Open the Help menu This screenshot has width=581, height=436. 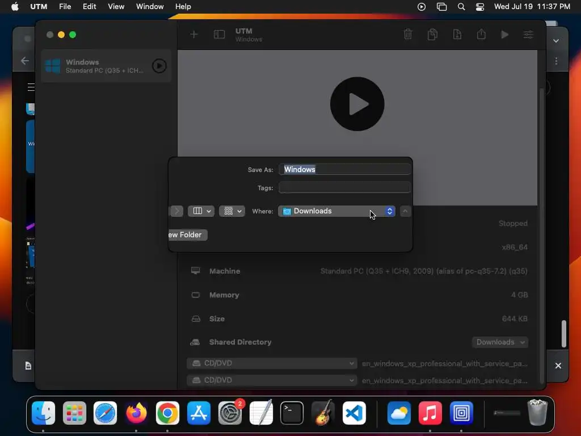(183, 7)
